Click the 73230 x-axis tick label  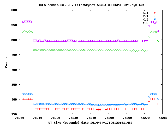[x=73, y=118]
